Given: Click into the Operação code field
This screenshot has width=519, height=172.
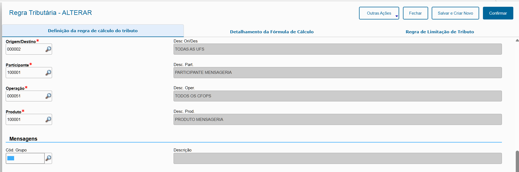Looking at the screenshot, I should tap(25, 96).
